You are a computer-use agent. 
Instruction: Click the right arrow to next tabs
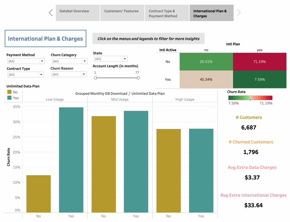(239, 13)
